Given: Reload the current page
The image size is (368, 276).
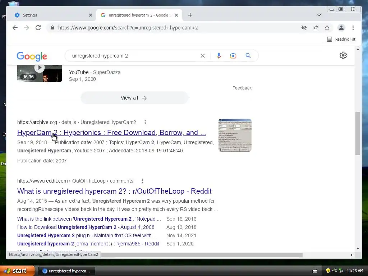Looking at the screenshot, I should 38,28.
